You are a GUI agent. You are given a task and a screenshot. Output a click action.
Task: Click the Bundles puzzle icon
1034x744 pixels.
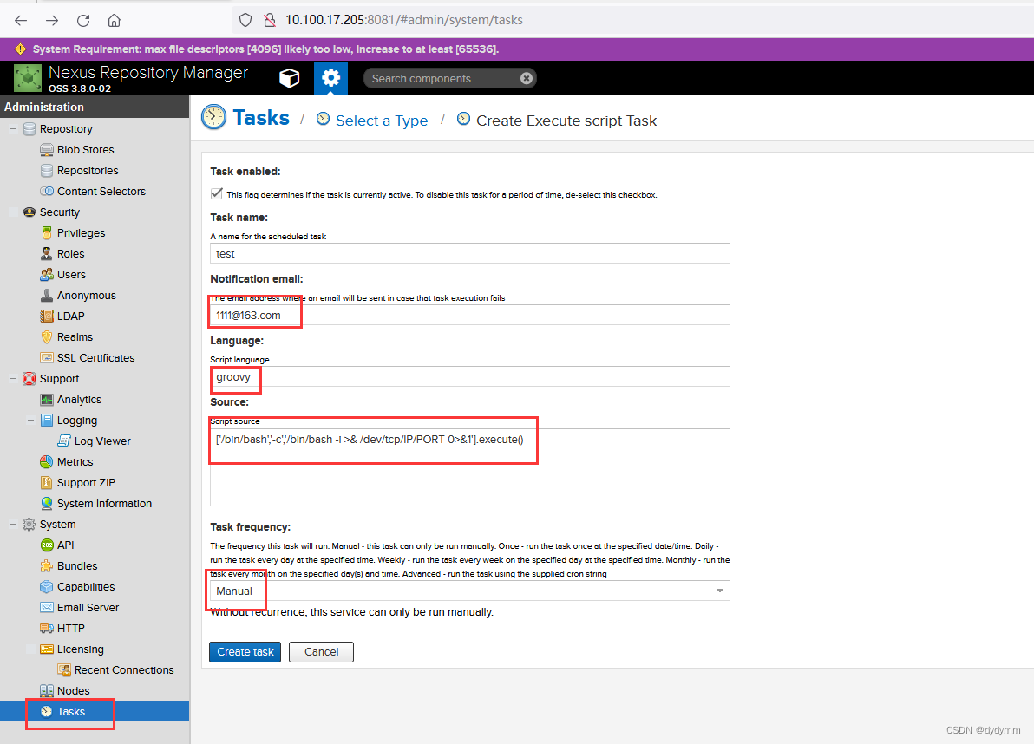tap(47, 565)
